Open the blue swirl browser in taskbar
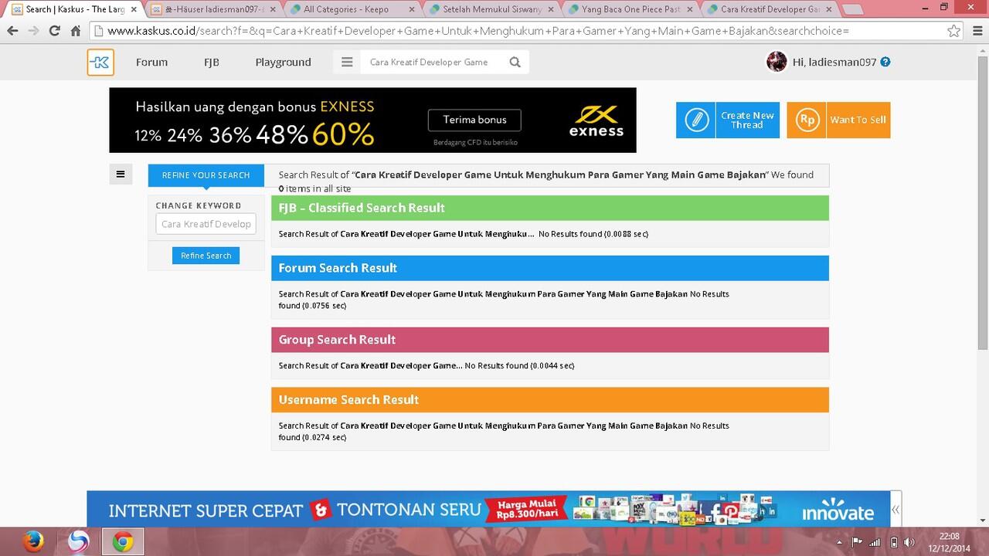This screenshot has height=556, width=989. pos(78,542)
